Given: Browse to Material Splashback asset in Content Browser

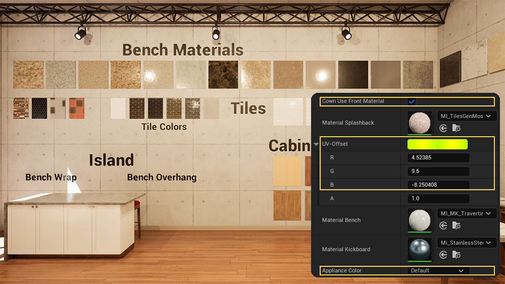Looking at the screenshot, I should tap(456, 129).
